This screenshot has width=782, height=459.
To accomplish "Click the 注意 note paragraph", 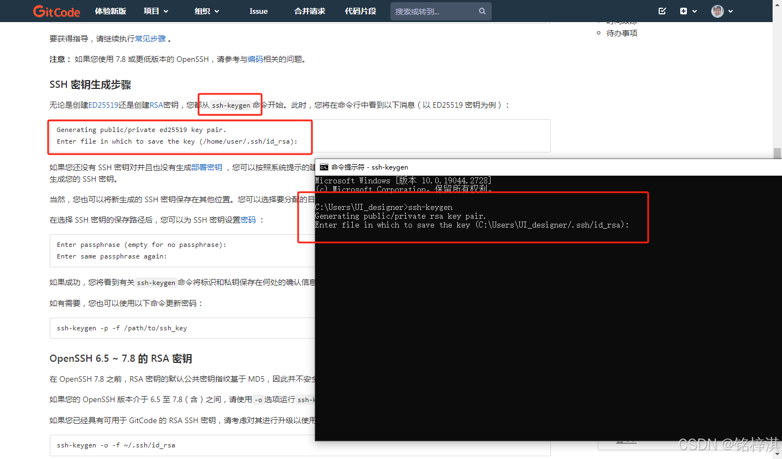I will 178,59.
